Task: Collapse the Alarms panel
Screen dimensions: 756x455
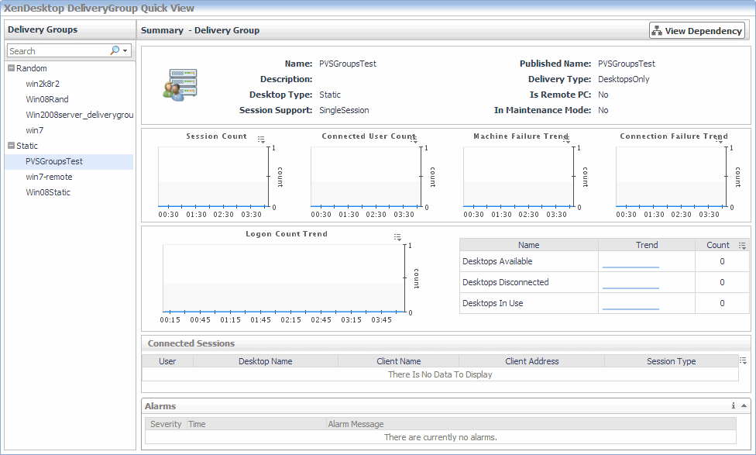Action: (x=744, y=405)
